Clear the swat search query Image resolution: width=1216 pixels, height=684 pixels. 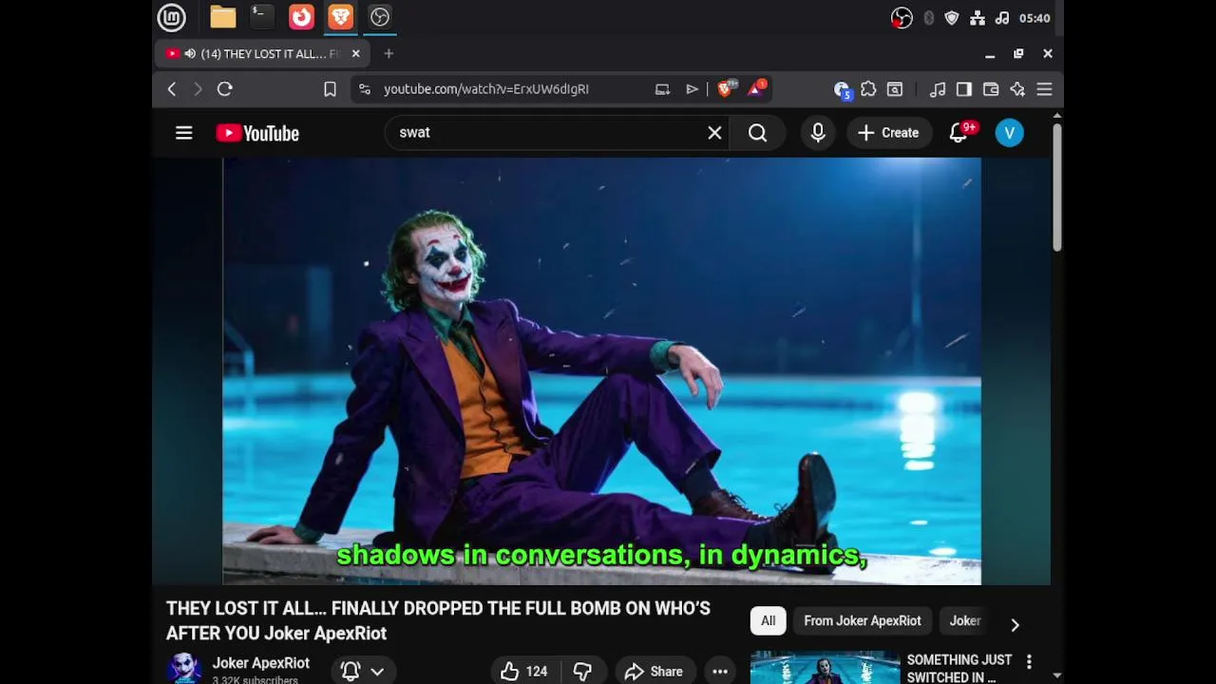click(x=714, y=133)
